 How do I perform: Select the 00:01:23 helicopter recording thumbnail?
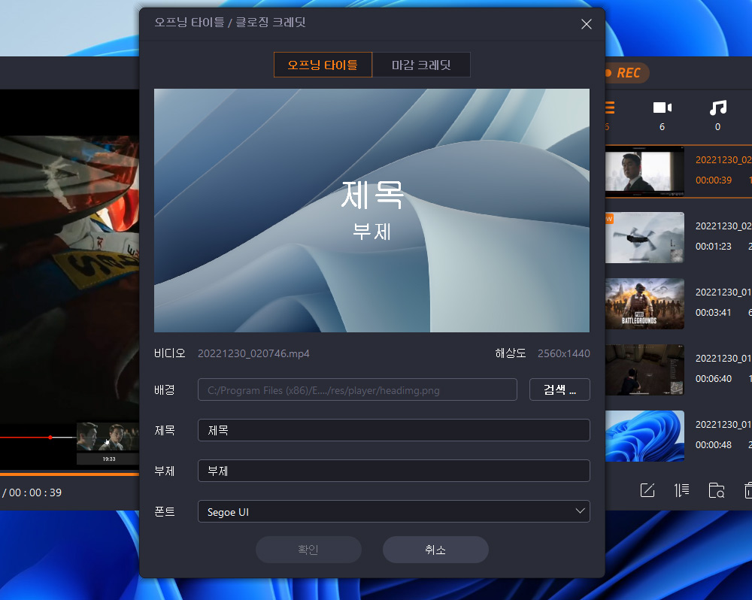644,238
